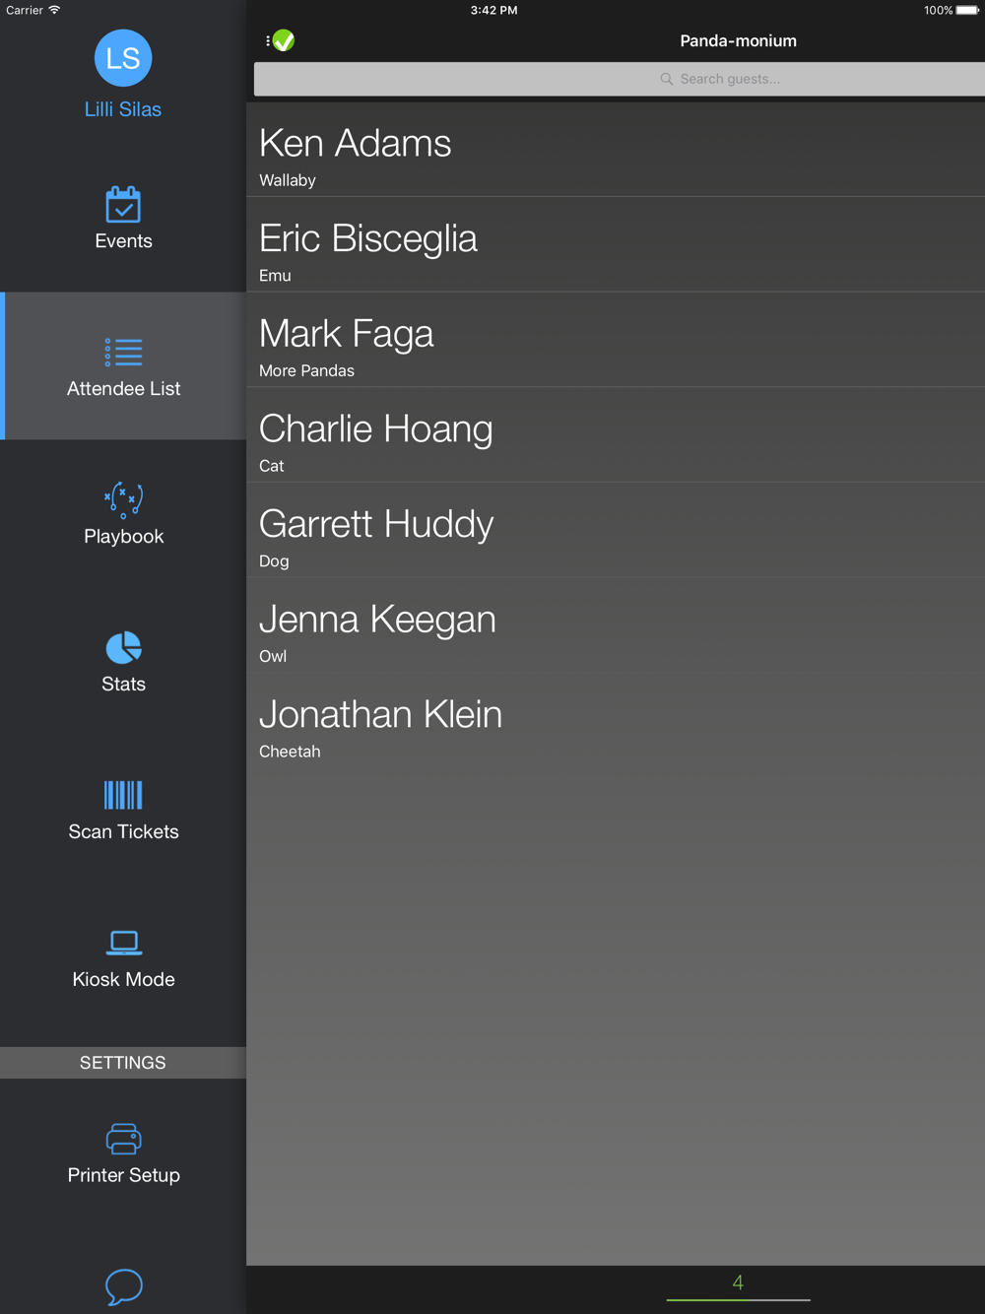Select Wallaby subtitle under Ken Adams
This screenshot has width=985, height=1314.
tap(288, 180)
